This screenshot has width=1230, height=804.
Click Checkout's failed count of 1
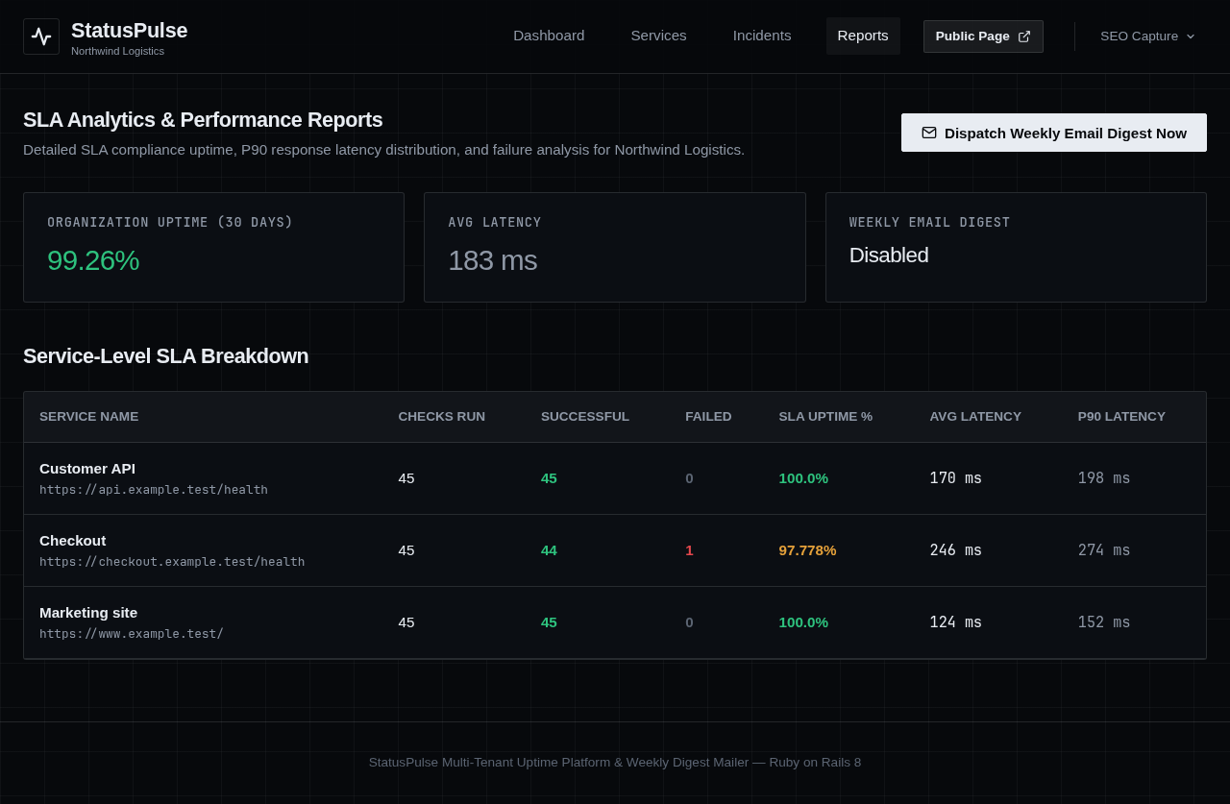[689, 550]
